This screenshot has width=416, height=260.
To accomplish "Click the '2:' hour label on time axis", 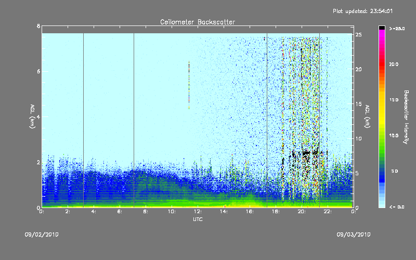I will pyautogui.click(x=68, y=212).
